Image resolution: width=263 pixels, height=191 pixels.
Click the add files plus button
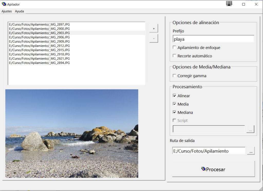pos(154,28)
